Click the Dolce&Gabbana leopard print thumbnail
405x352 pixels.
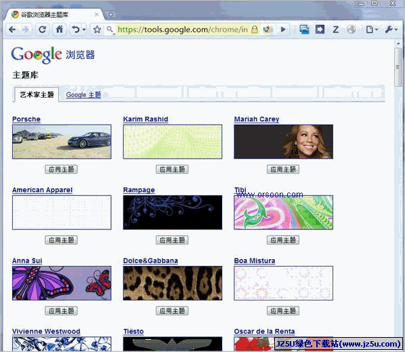click(x=173, y=283)
